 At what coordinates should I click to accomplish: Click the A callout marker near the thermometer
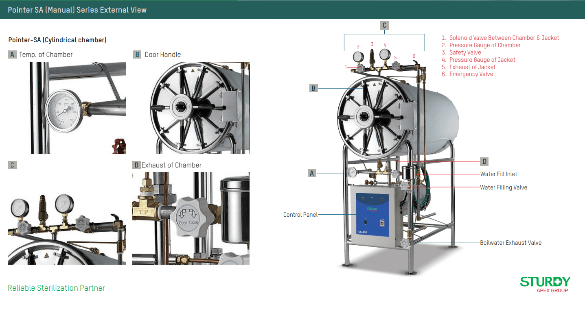click(x=312, y=173)
